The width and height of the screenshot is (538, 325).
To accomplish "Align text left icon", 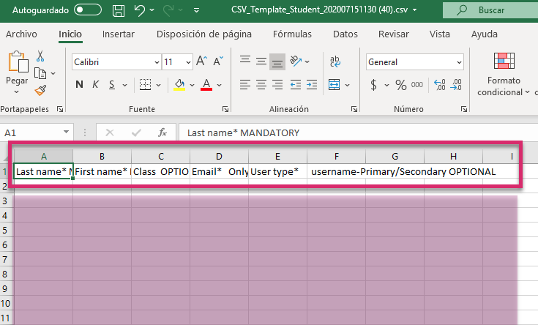I will pyautogui.click(x=245, y=84).
